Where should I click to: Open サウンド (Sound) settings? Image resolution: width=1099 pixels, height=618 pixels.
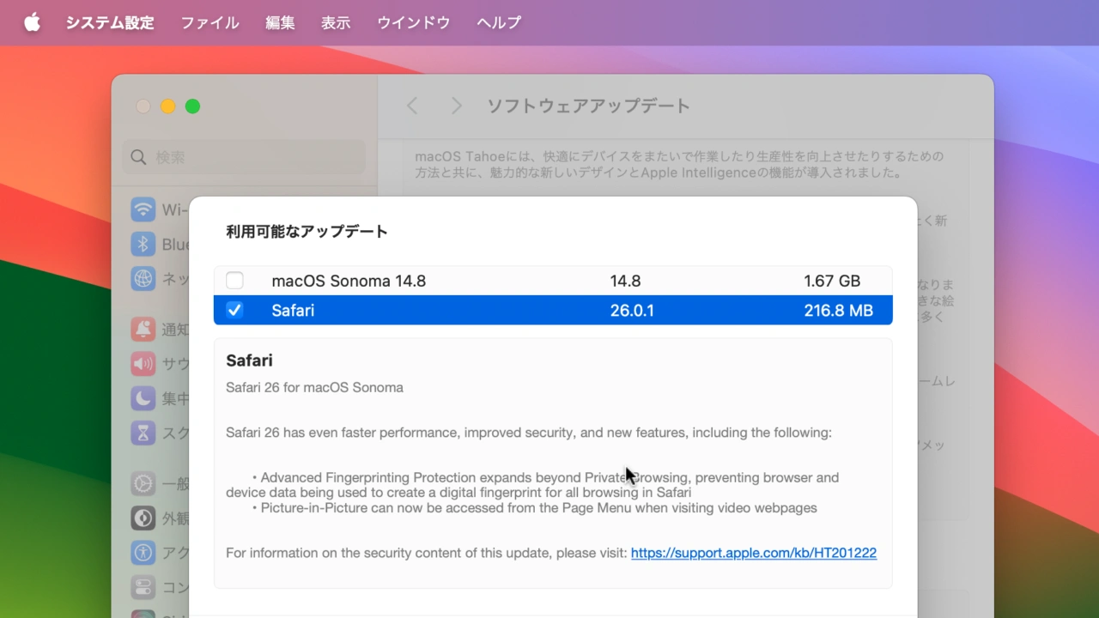coord(143,364)
